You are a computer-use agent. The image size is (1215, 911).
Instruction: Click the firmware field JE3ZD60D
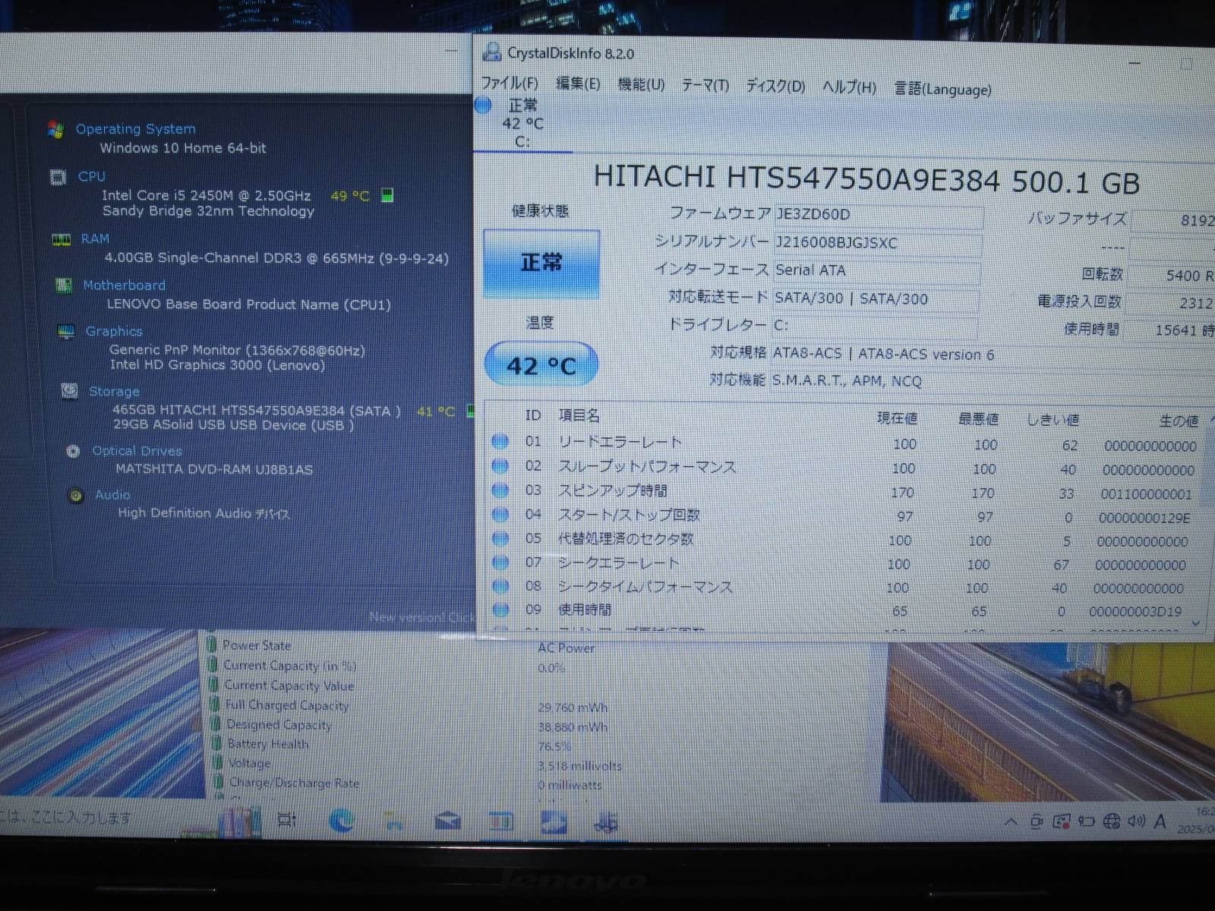pyautogui.click(x=879, y=216)
